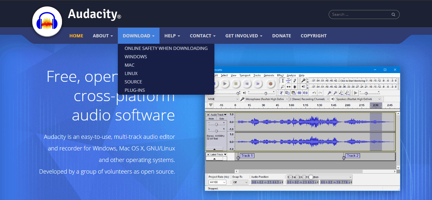Click the Skip to Start transport button

(247, 84)
